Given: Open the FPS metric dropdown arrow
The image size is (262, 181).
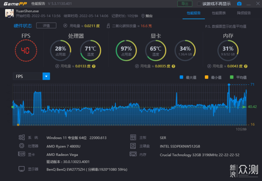Looking at the screenshot, I should click(x=46, y=76).
